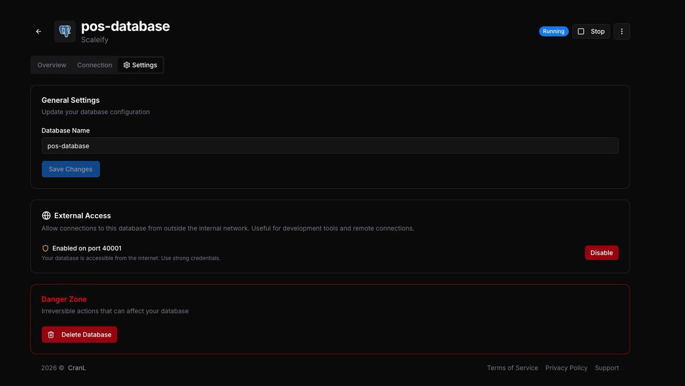
Task: Click the Save Changes button
Action: pyautogui.click(x=71, y=169)
